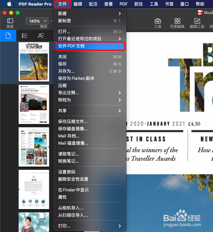The height and width of the screenshot is (232, 213).
Task: Choose 属性 menu item
Action: (90, 197)
